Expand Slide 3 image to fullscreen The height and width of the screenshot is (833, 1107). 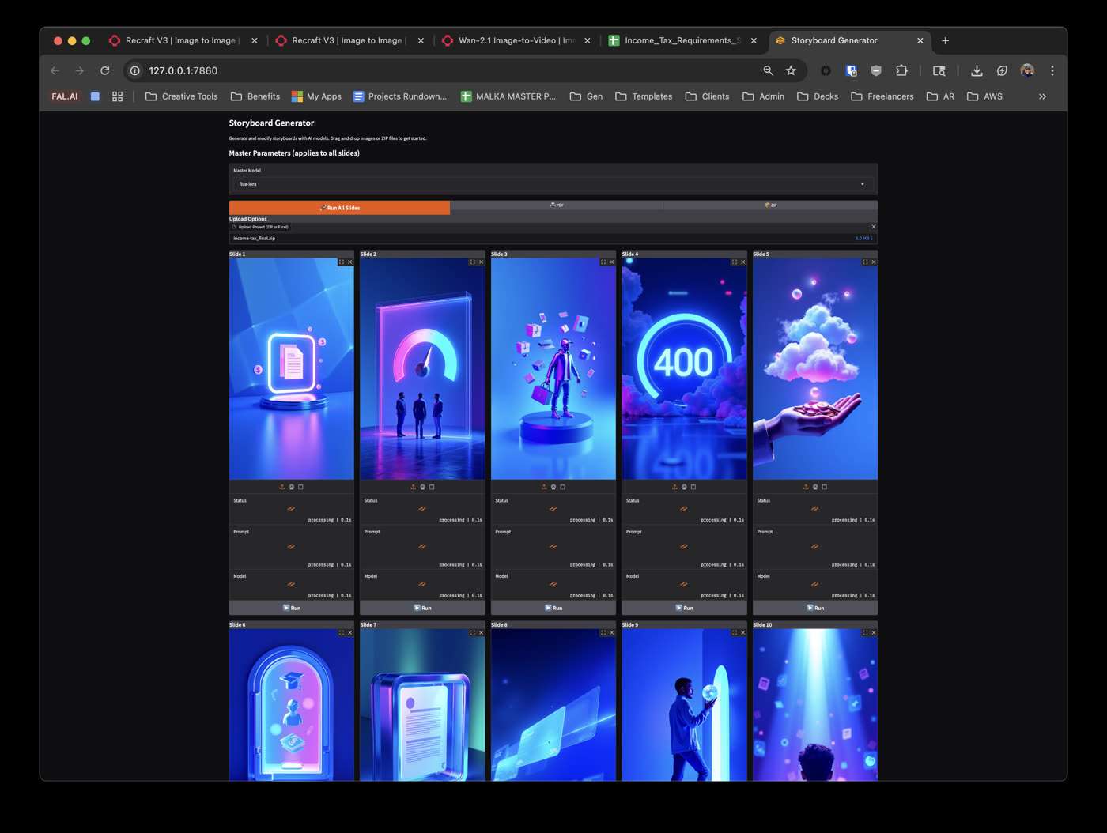pyautogui.click(x=603, y=262)
